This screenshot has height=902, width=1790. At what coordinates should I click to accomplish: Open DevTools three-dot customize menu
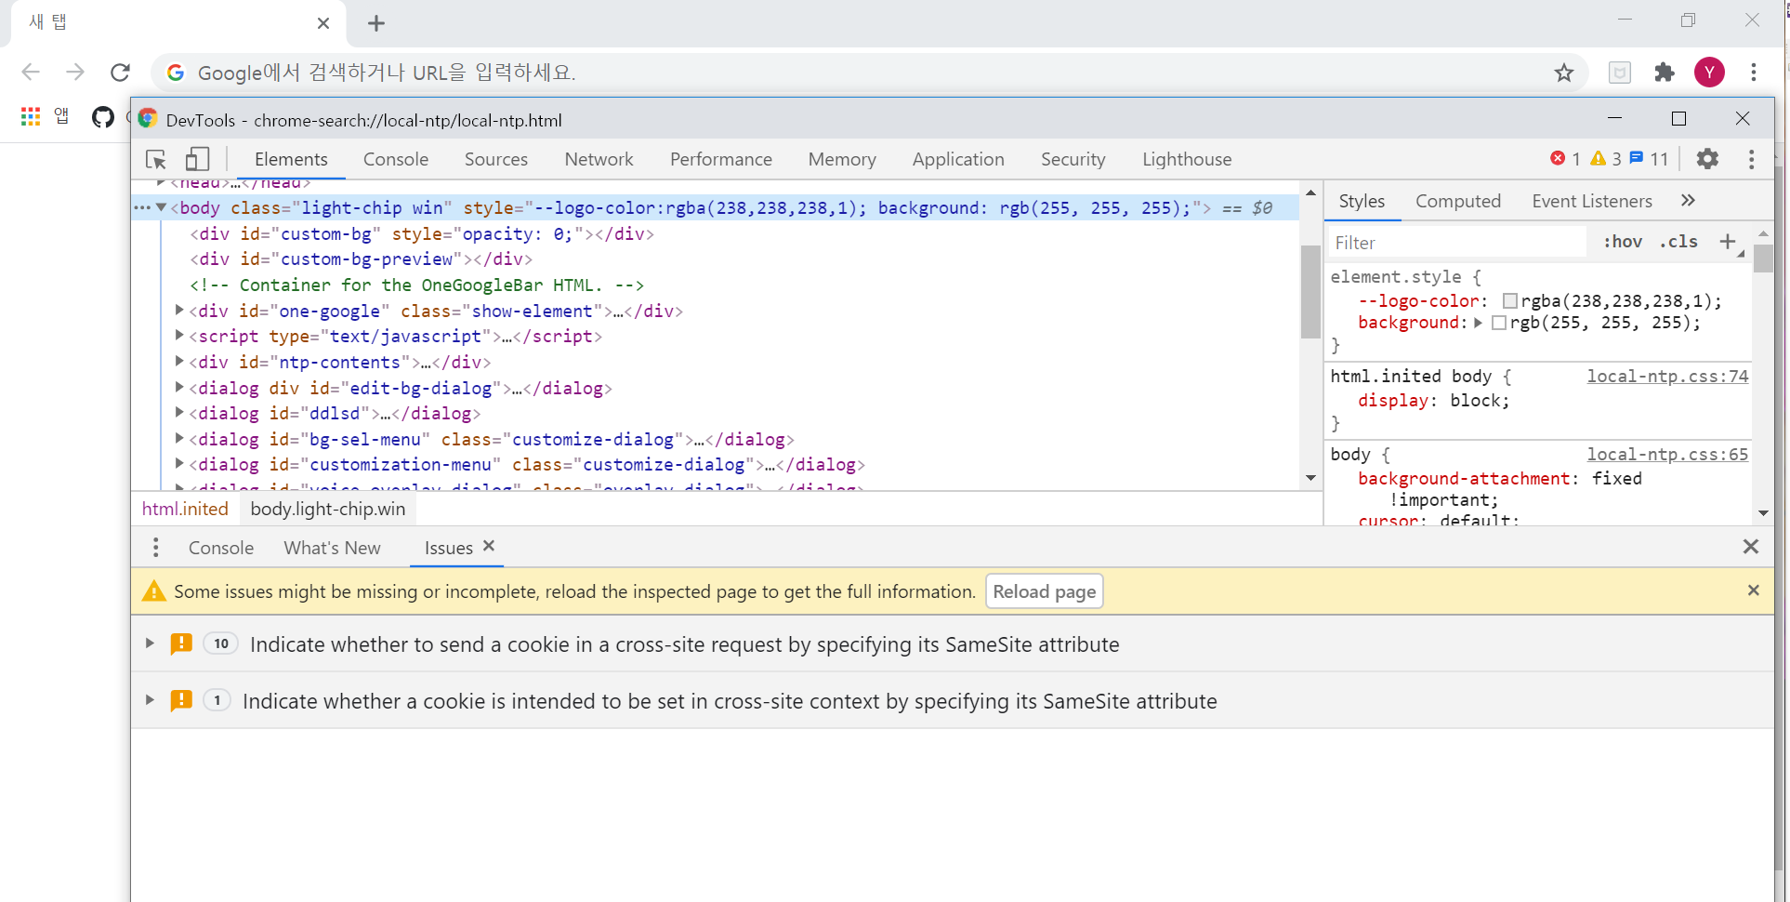click(x=1752, y=159)
